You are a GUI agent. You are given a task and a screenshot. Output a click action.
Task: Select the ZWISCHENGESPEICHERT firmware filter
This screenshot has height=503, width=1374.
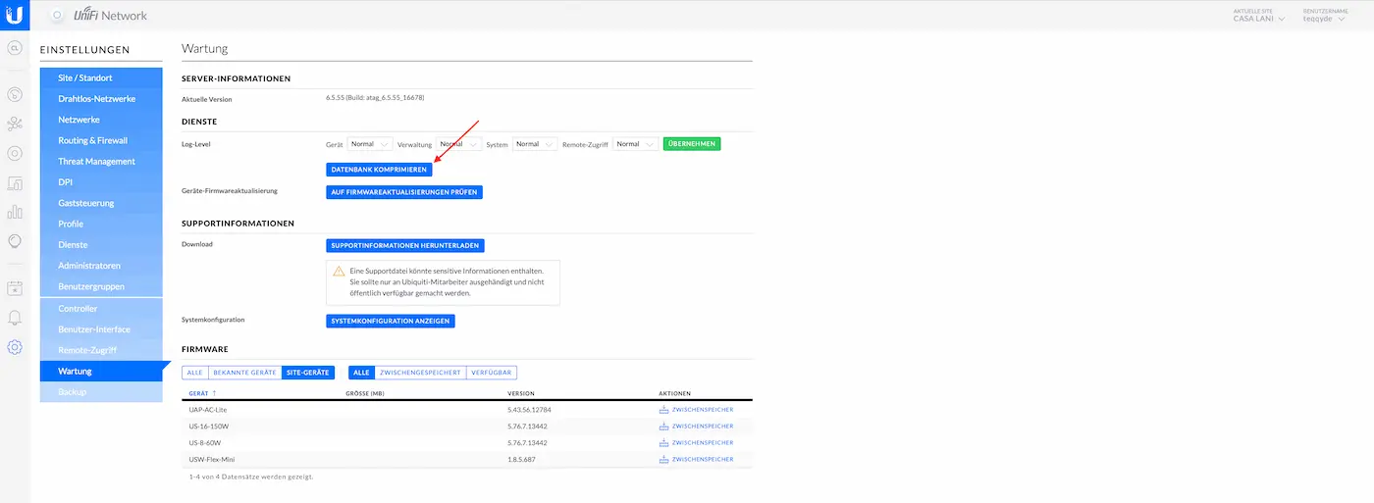(x=420, y=373)
